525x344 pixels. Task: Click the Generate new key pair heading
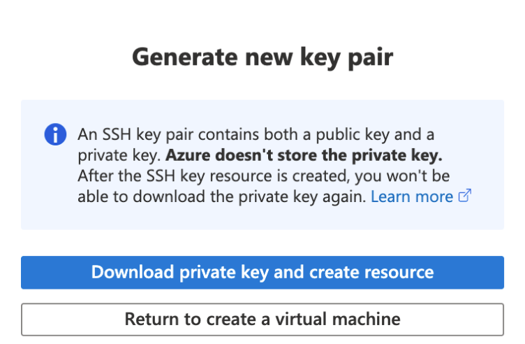click(262, 57)
